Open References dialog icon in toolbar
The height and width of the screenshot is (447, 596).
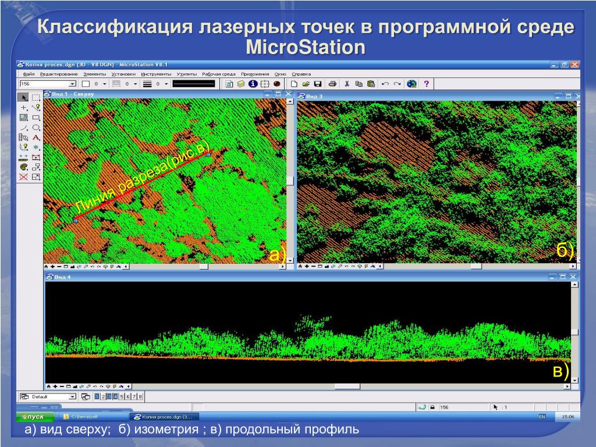point(229,84)
